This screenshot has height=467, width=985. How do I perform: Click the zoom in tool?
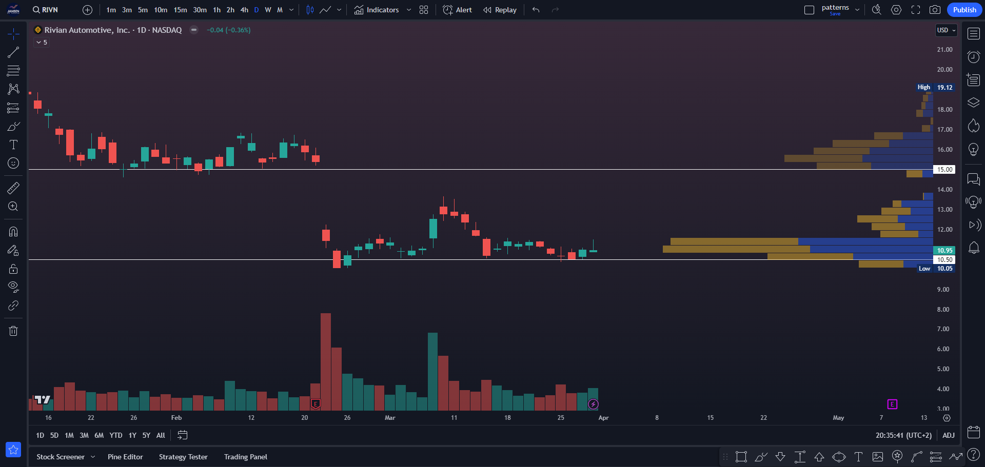[x=13, y=207]
